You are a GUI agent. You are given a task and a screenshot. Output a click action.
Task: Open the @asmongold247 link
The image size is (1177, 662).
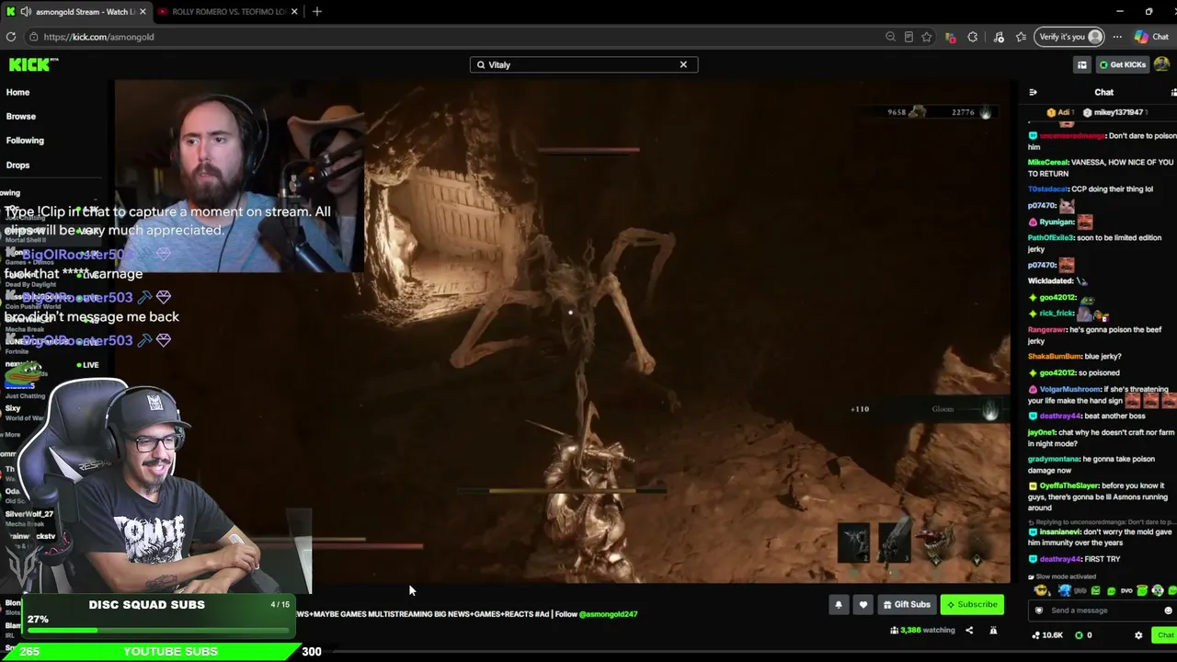tap(608, 614)
